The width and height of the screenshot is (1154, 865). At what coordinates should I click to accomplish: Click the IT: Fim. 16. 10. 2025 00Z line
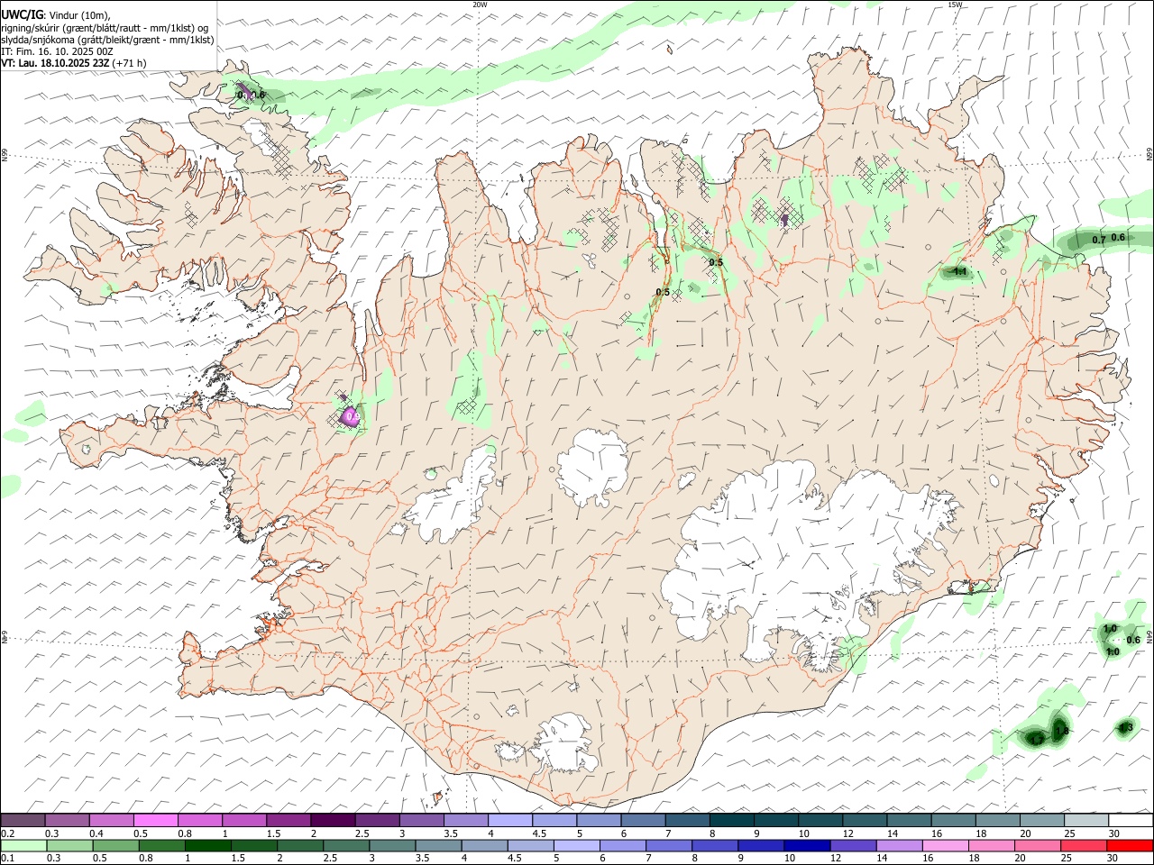(57, 51)
